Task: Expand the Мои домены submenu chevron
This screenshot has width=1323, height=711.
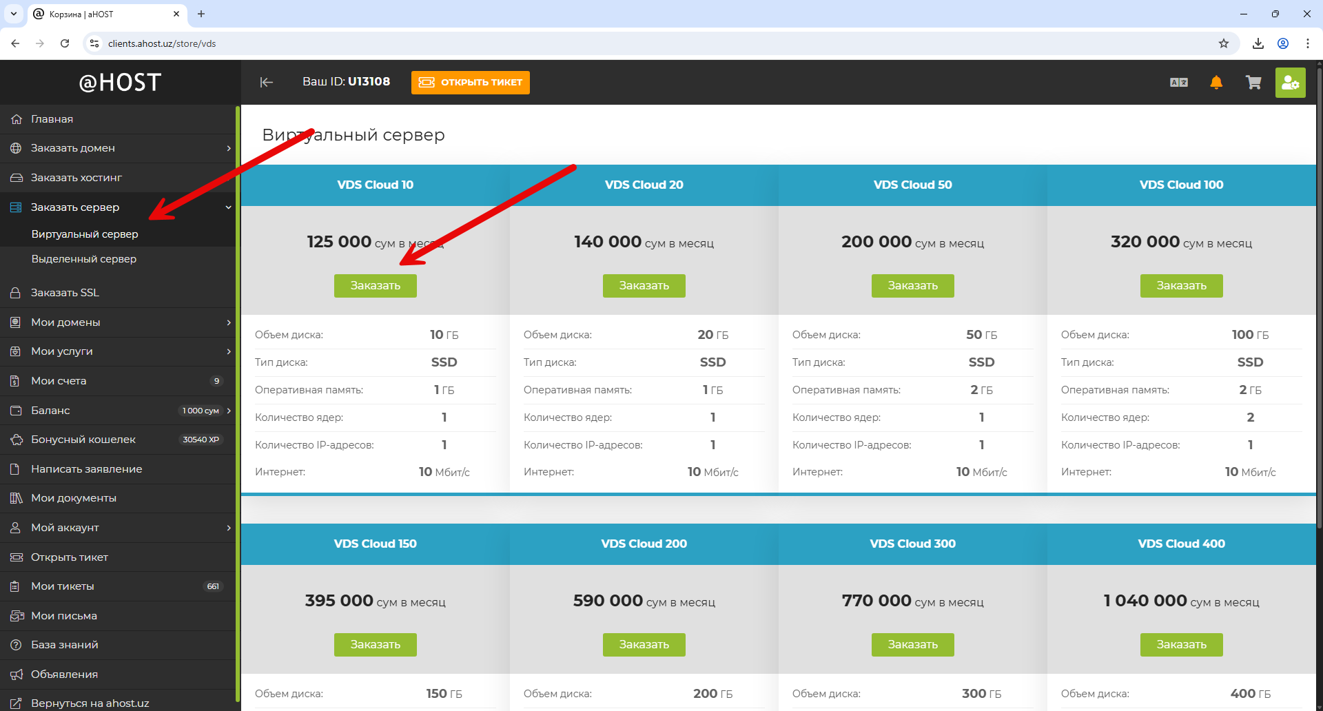Action: tap(229, 322)
